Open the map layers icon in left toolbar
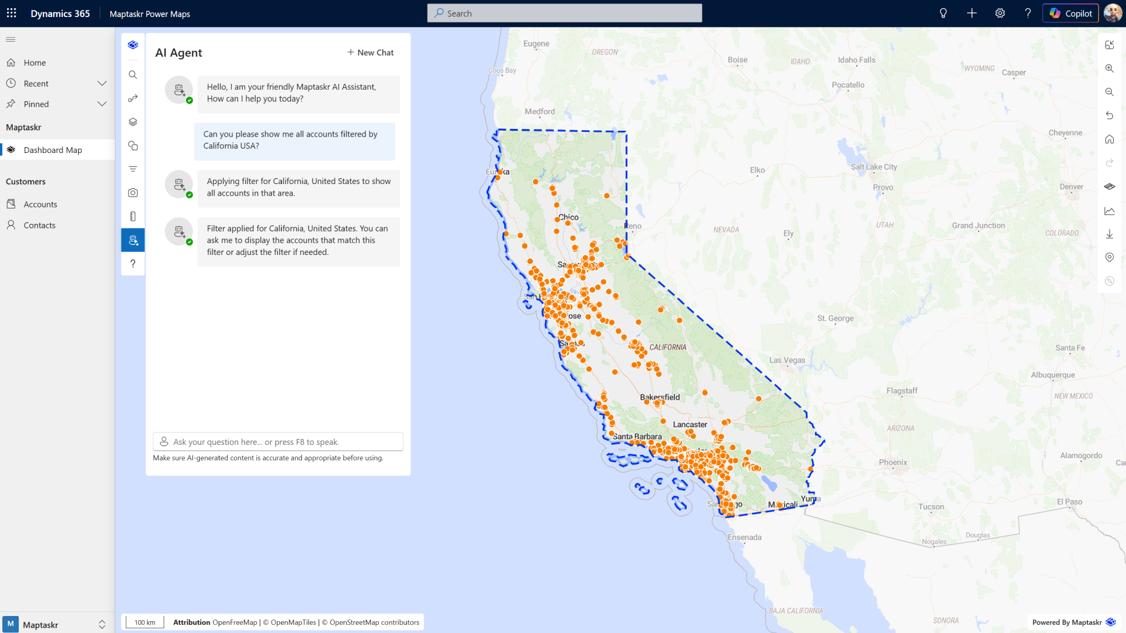This screenshot has height=633, width=1126. 133,122
